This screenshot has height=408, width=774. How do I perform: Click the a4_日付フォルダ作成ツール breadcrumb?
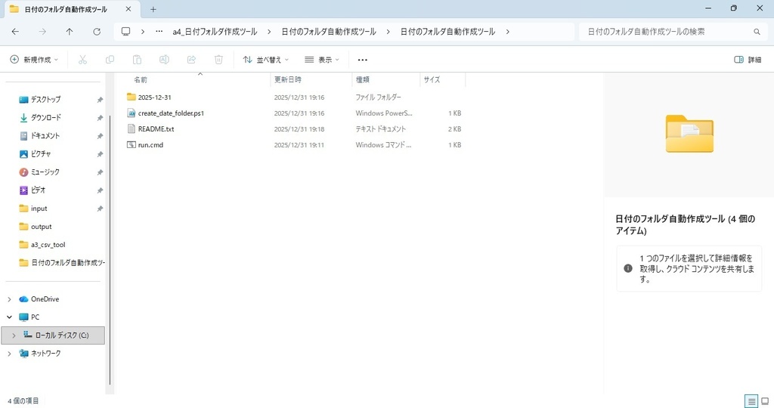215,32
